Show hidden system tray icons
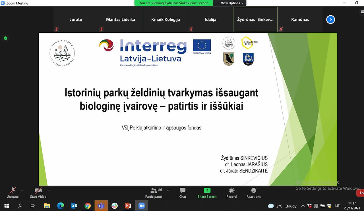 pos(303,206)
